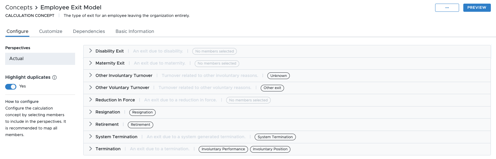Navigate back via Concepts breadcrumb link

[19, 8]
